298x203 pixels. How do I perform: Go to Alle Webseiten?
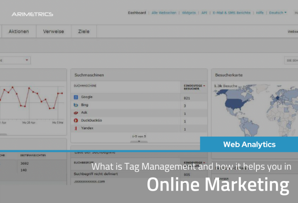[x=163, y=13]
